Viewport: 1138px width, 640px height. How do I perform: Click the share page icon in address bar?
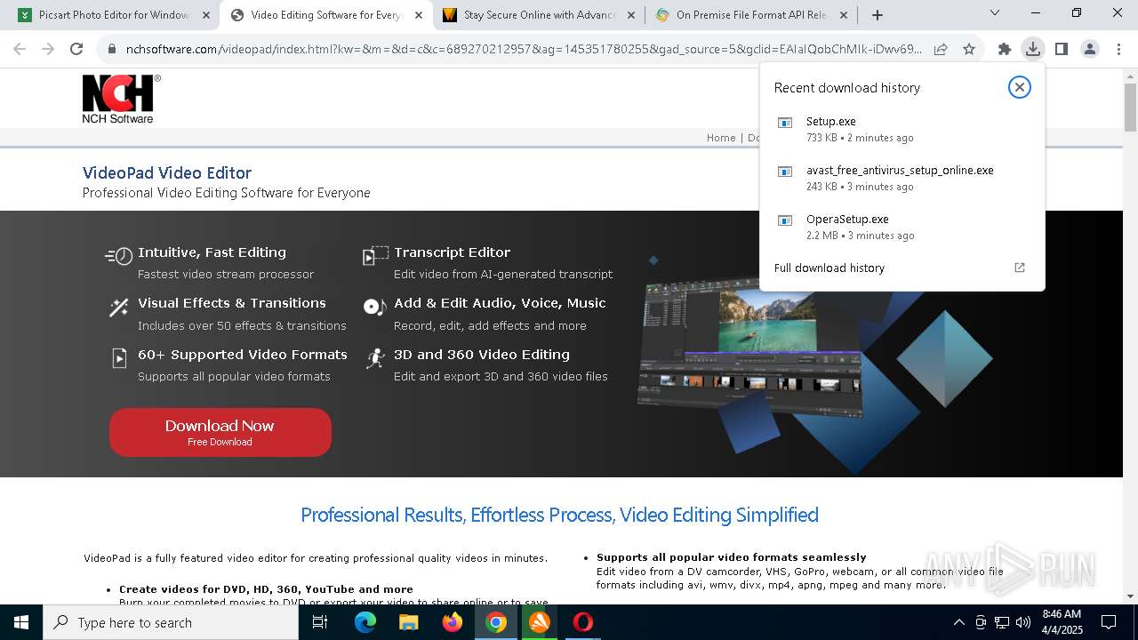click(941, 49)
